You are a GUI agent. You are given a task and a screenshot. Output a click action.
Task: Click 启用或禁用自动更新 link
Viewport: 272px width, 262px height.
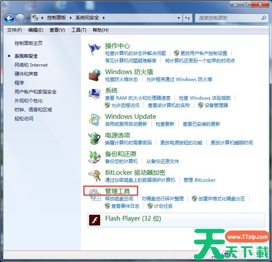(126, 124)
